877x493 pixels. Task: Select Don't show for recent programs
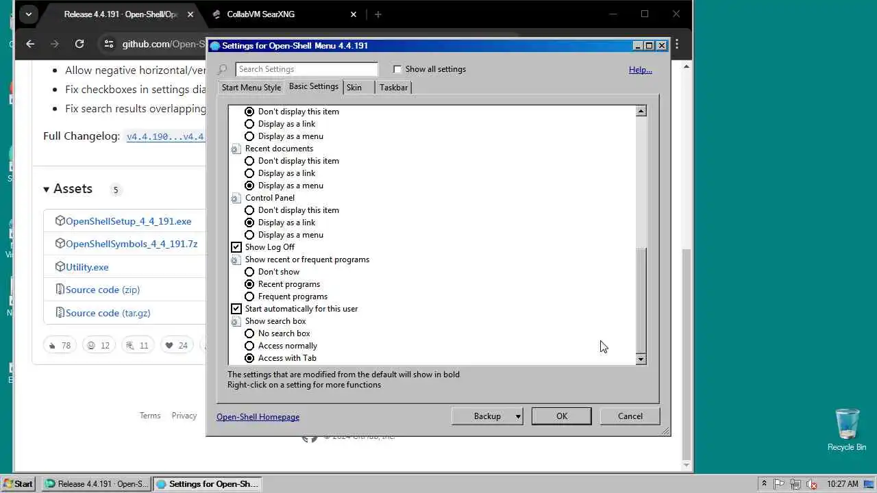pyautogui.click(x=249, y=272)
